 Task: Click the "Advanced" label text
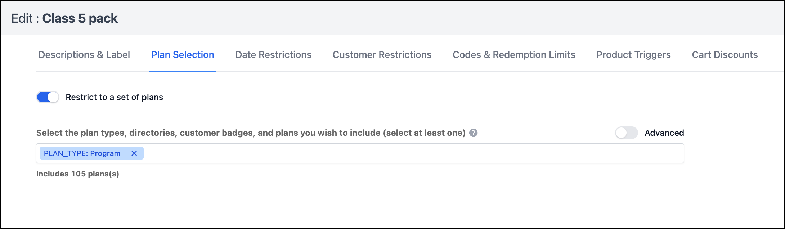click(x=664, y=133)
